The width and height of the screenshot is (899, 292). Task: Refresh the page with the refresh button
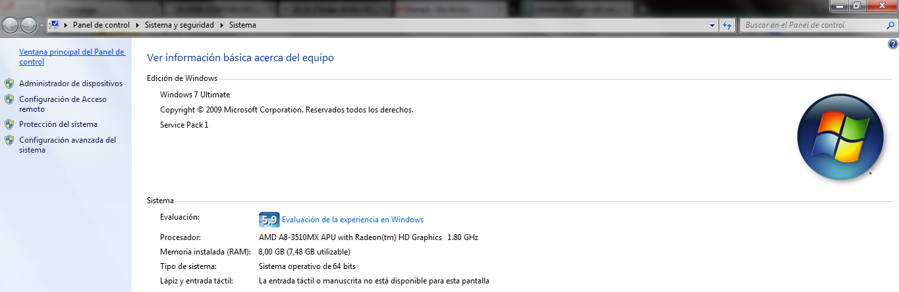click(x=727, y=25)
